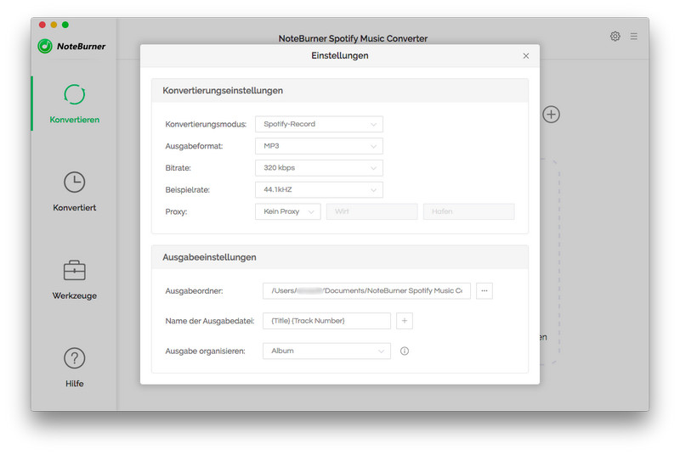Add a filename tag with plus button

(405, 321)
